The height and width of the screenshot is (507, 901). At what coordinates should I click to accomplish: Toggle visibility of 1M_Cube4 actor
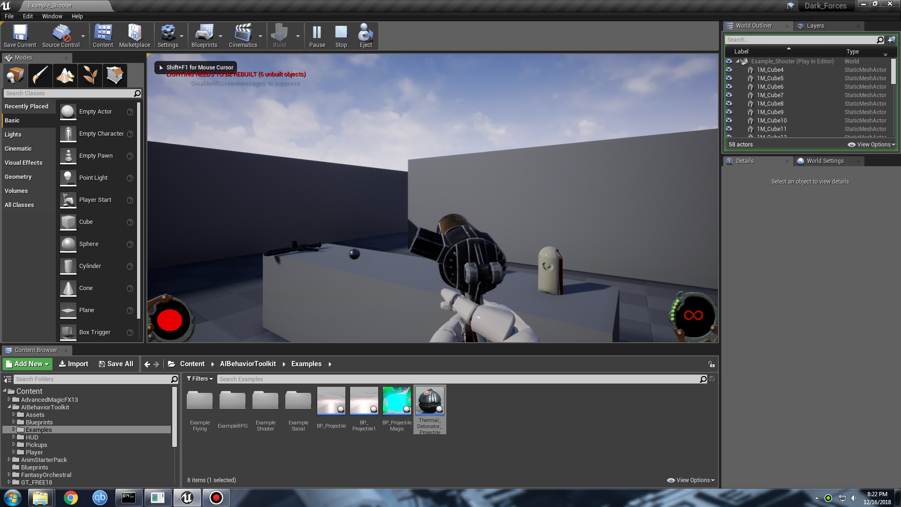[x=729, y=69]
